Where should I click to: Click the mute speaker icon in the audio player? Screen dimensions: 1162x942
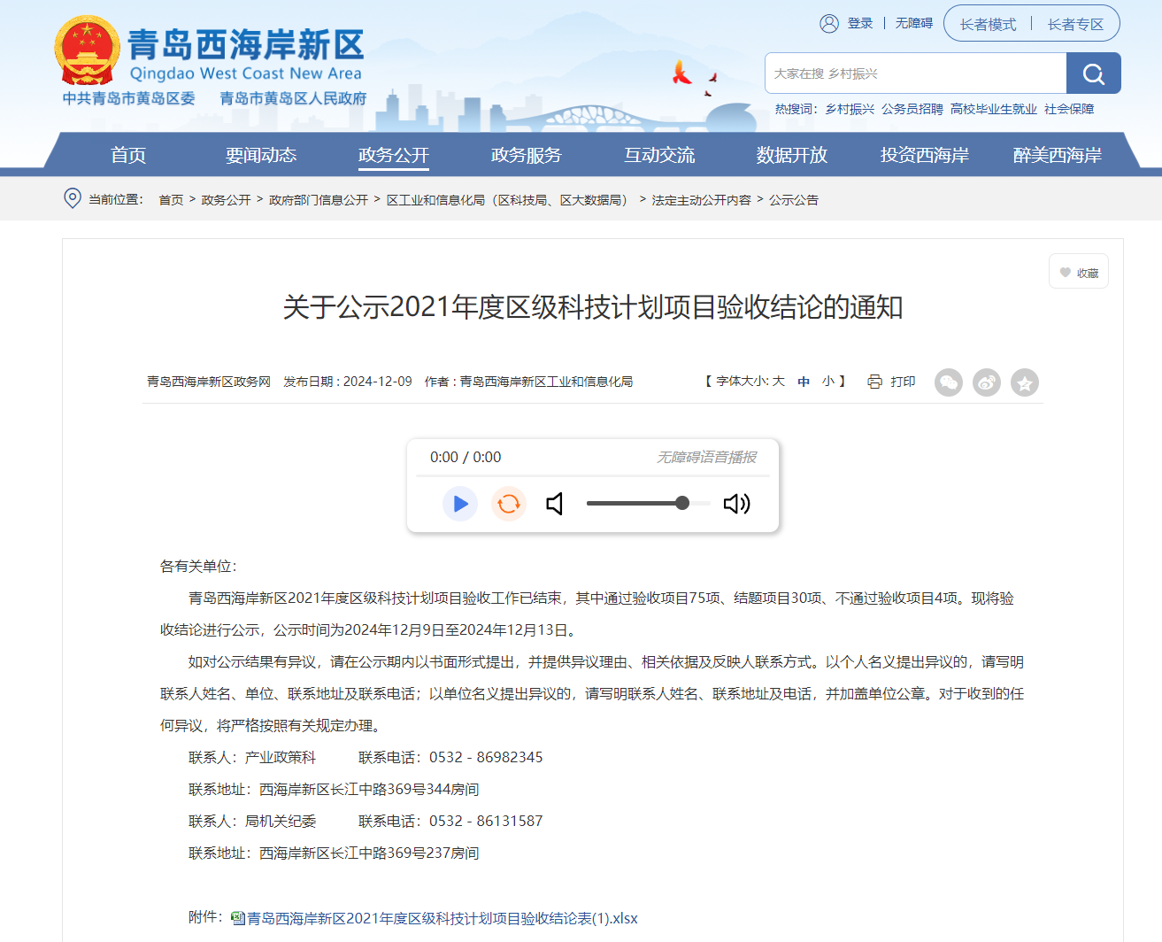554,503
